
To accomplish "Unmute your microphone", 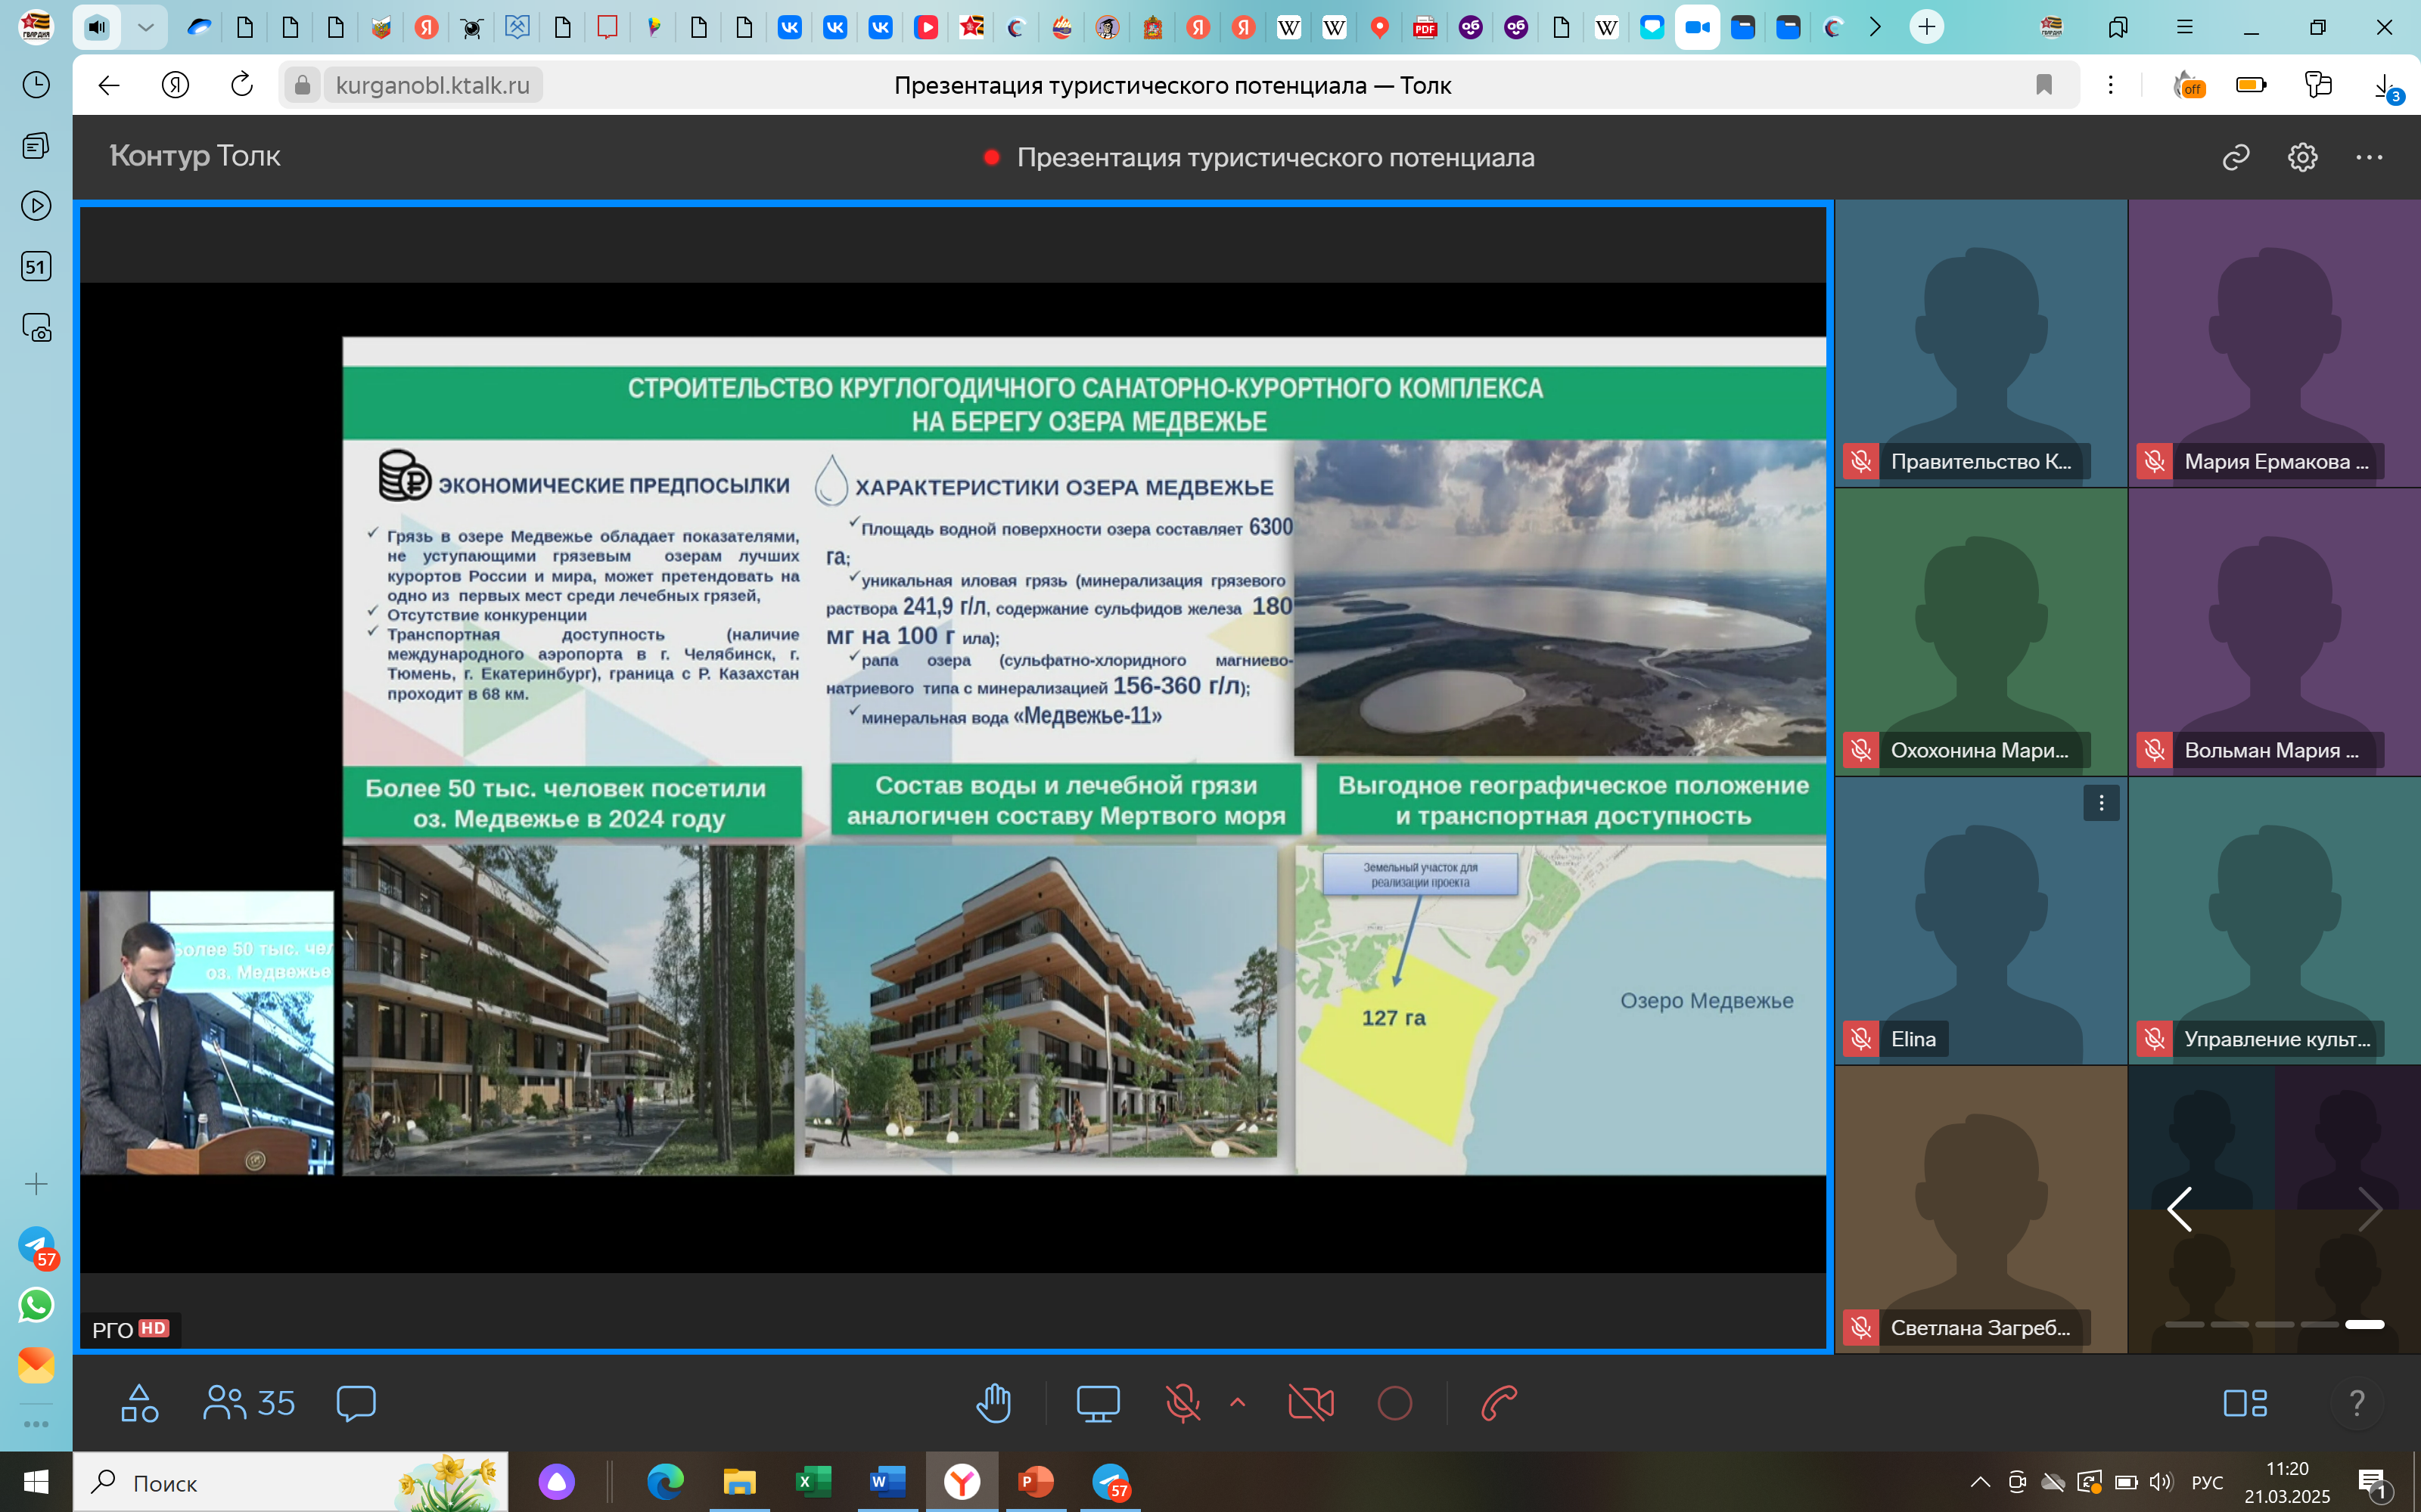I will (x=1183, y=1403).
